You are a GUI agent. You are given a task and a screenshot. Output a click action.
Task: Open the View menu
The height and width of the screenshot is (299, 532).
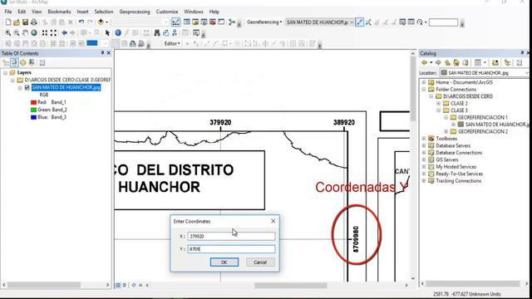point(37,12)
